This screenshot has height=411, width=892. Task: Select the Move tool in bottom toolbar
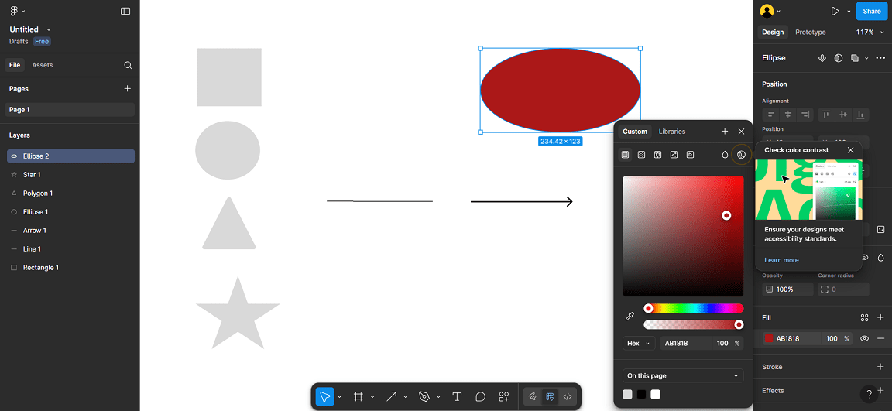point(325,397)
